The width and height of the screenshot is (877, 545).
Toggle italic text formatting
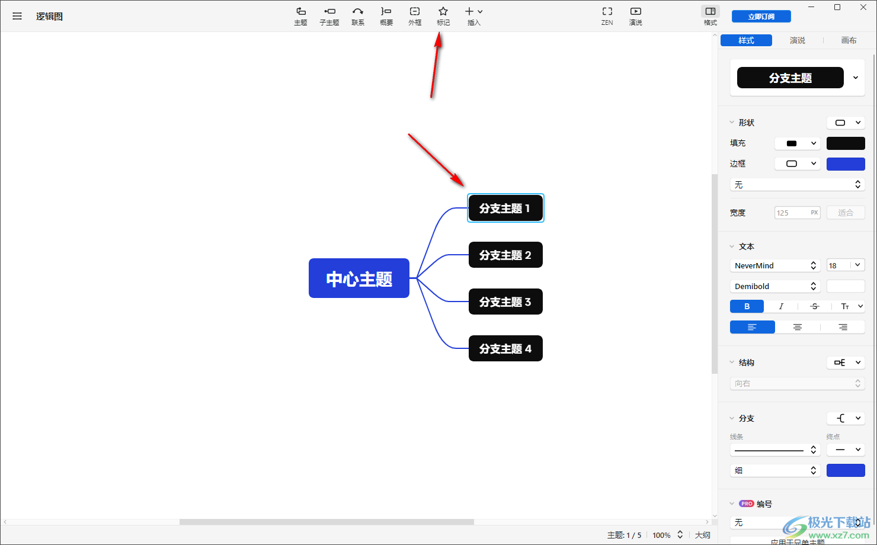781,306
